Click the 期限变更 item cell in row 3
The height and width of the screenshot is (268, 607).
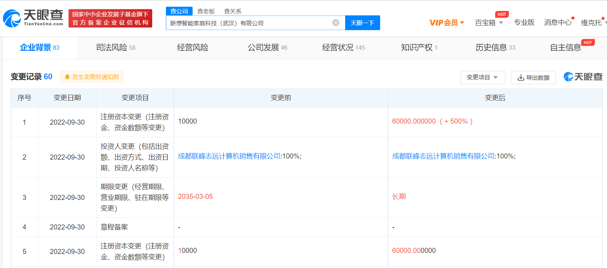click(x=135, y=197)
